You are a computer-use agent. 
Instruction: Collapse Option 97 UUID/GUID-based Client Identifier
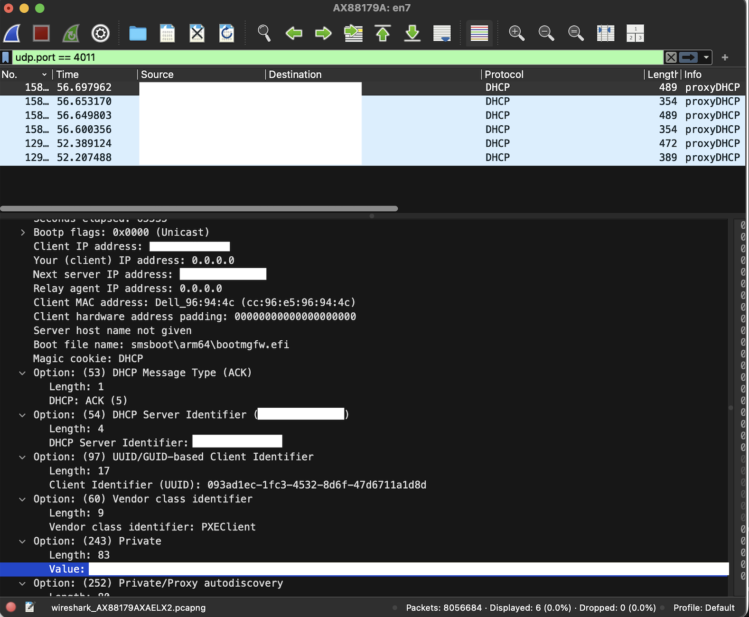click(22, 457)
